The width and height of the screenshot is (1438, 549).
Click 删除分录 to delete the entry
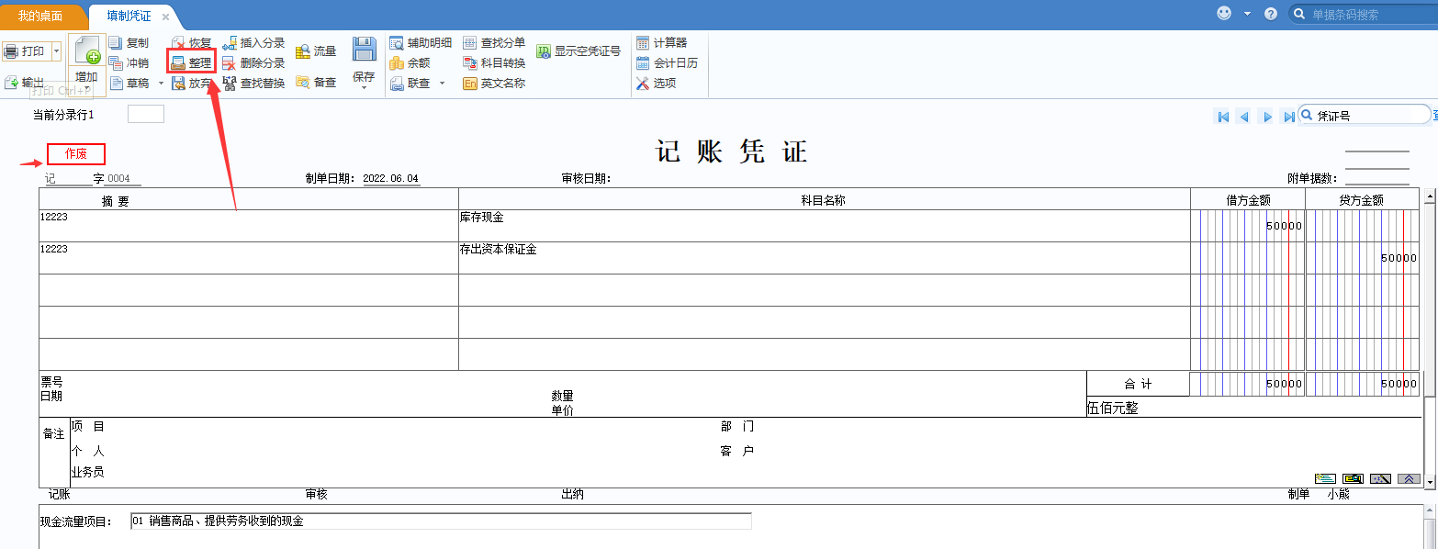(x=230, y=63)
